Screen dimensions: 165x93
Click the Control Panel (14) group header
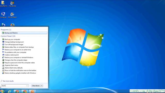[x=8, y=36]
